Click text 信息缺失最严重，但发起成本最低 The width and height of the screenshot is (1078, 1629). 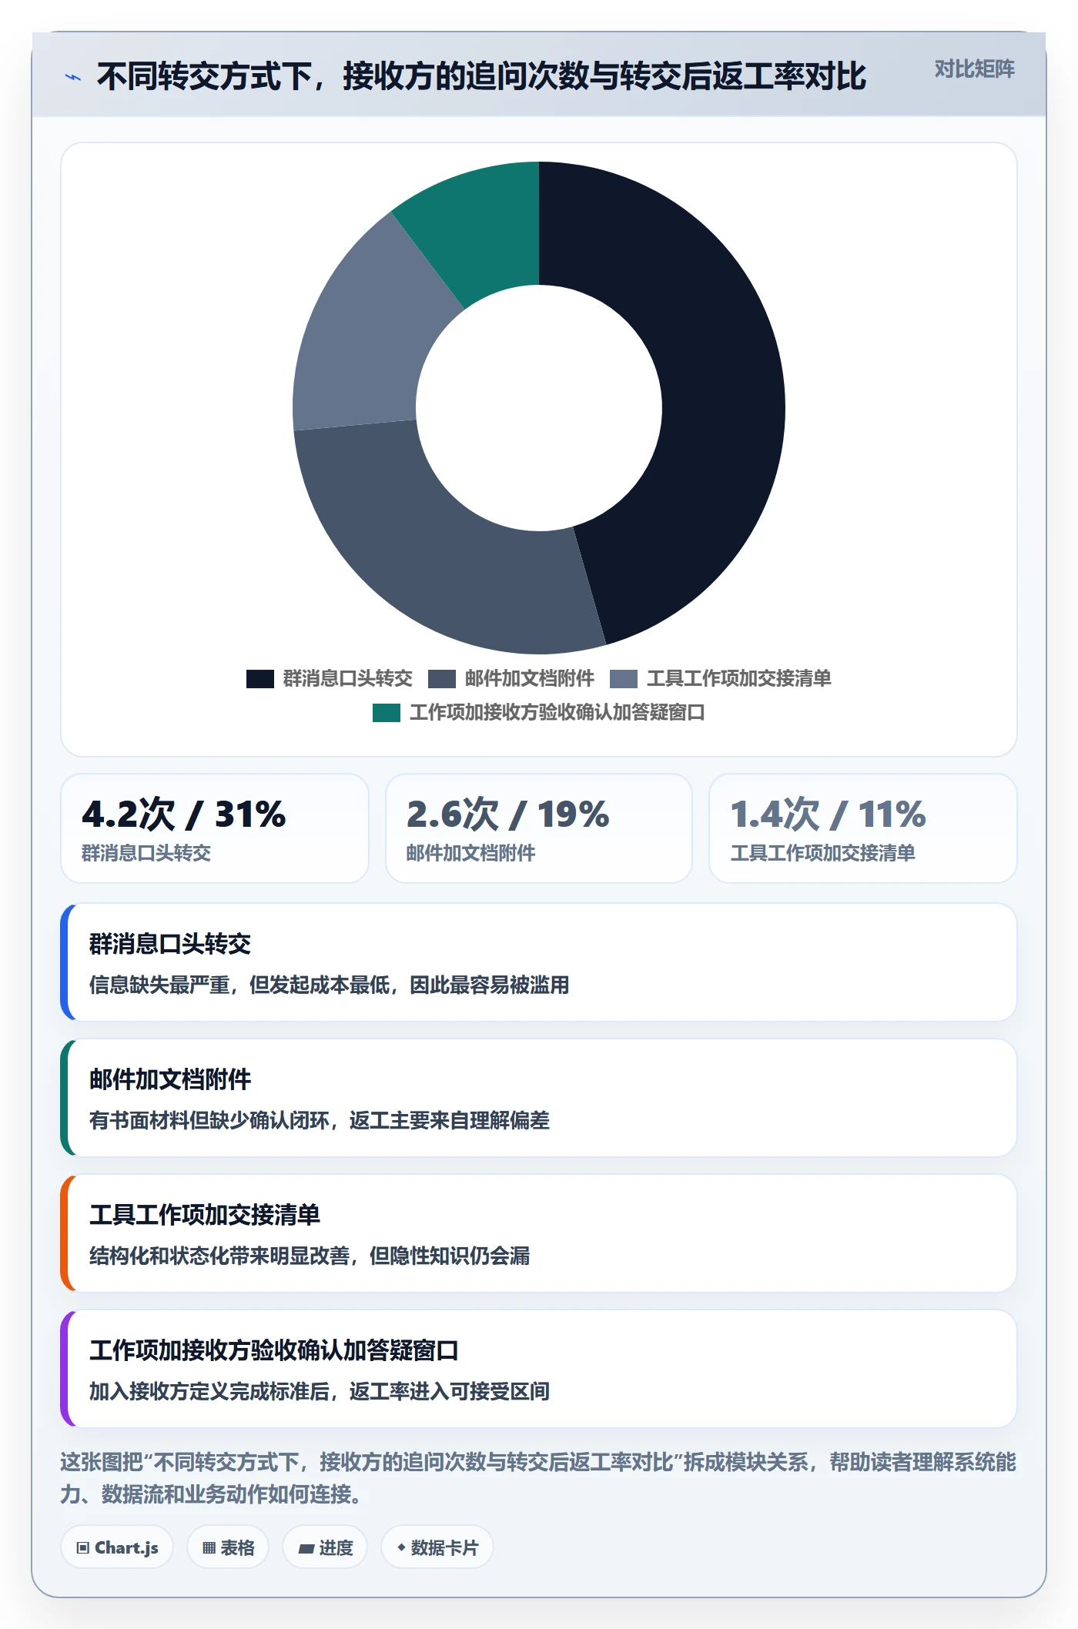tap(239, 985)
